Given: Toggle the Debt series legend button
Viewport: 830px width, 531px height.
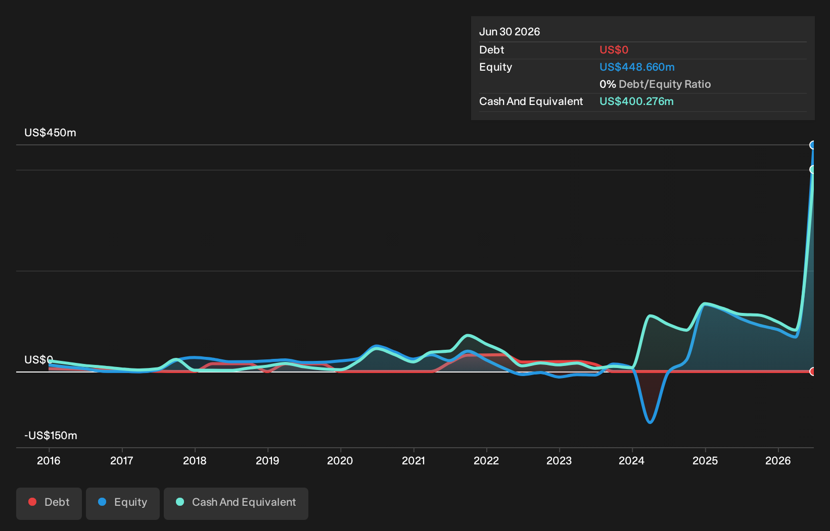Looking at the screenshot, I should click(49, 503).
